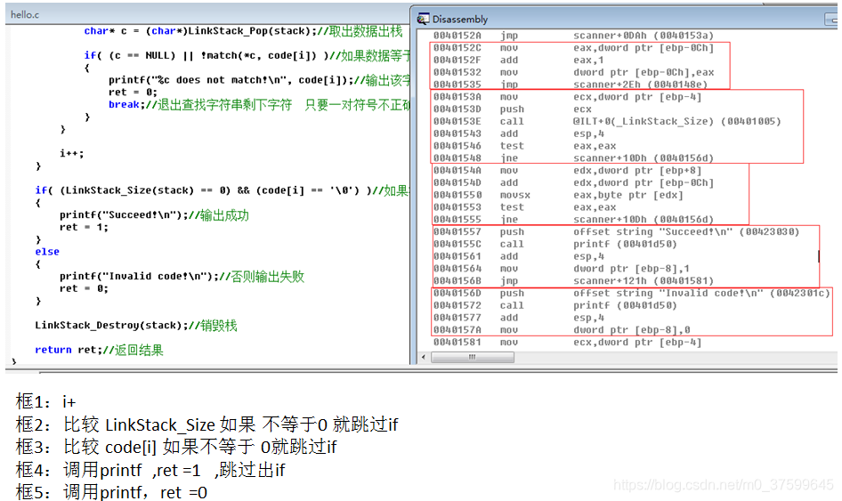
Task: Select the hello.c file title
Action: click(25, 14)
